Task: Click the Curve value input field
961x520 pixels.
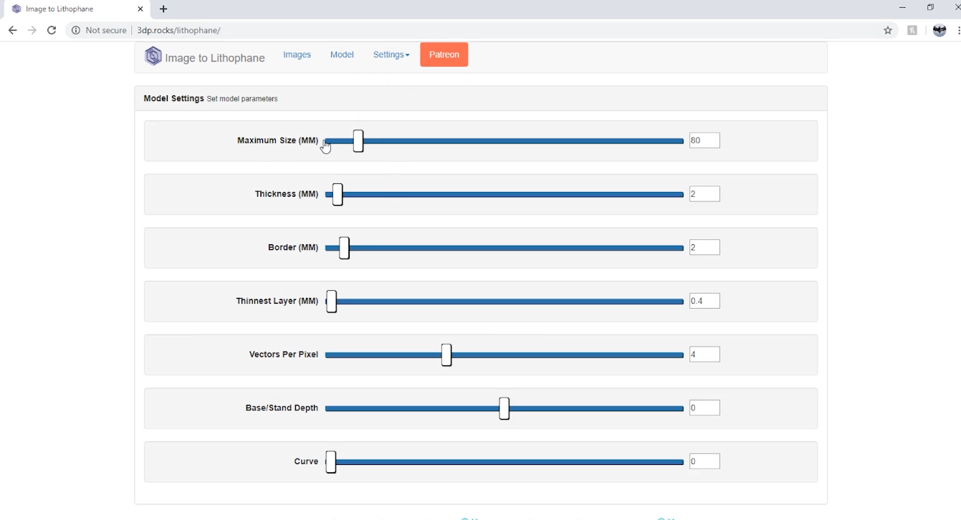Action: (x=704, y=461)
